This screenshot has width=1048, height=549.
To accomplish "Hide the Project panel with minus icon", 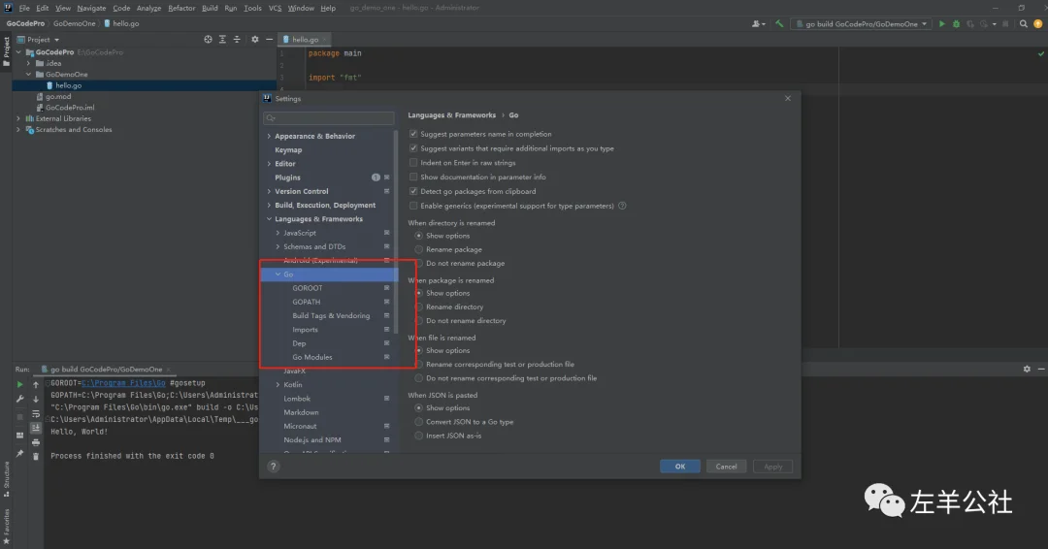I will coord(270,40).
